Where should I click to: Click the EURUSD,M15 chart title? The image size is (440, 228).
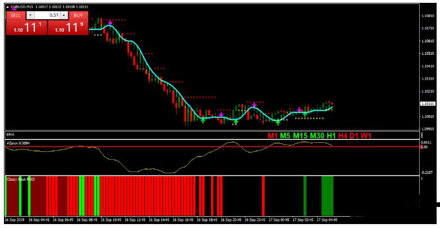click(x=22, y=7)
